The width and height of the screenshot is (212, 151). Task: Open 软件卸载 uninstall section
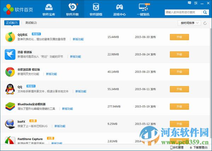pos(96,10)
